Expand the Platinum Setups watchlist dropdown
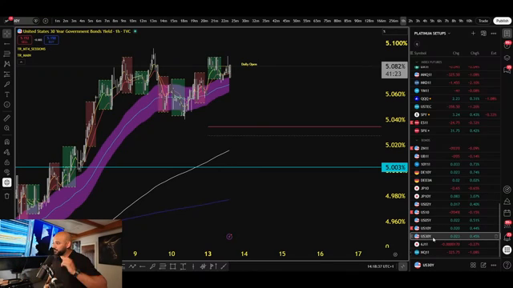 432,34
